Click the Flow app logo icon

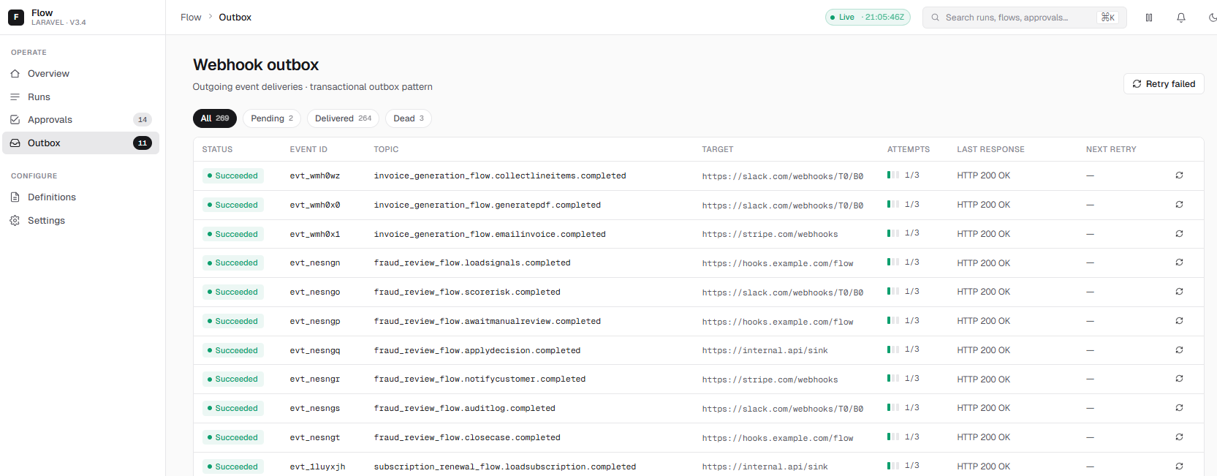(x=16, y=17)
